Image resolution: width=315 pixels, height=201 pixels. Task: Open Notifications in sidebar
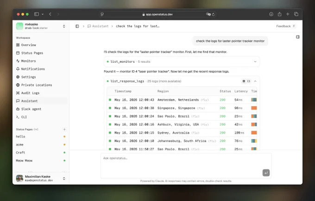pyautogui.click(x=41, y=69)
